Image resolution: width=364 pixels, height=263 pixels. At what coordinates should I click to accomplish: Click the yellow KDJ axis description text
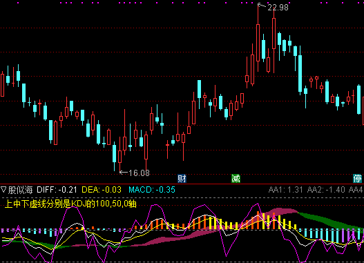pos(70,204)
